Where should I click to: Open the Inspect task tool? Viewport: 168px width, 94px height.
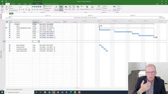point(66,8)
